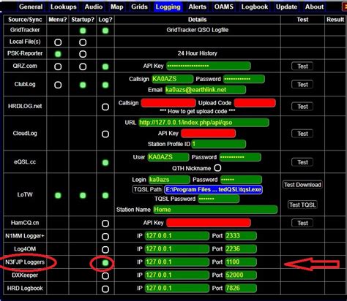Screen dimensions: 347x301
Task: Enable QRZ.com Startup option
Action: (x=83, y=66)
